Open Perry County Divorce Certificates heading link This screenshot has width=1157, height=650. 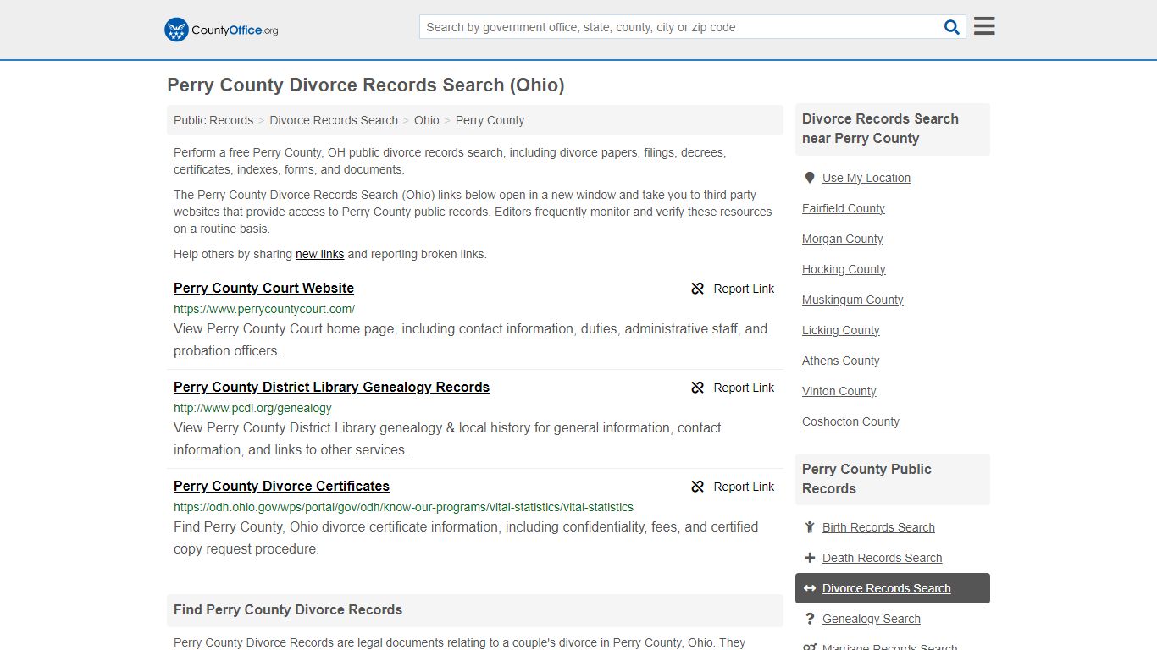(x=281, y=486)
